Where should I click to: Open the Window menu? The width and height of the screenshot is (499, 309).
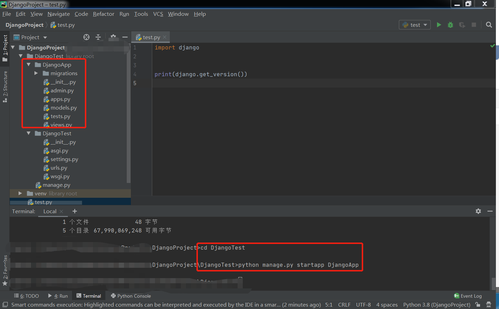(178, 14)
